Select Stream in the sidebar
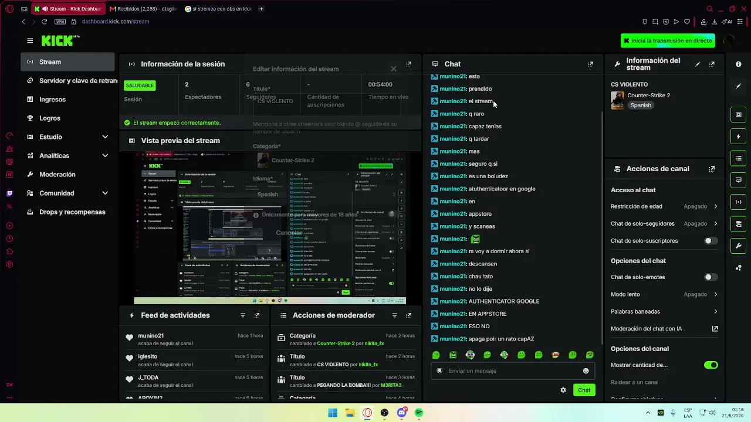This screenshot has height=422, width=751. tap(67, 62)
